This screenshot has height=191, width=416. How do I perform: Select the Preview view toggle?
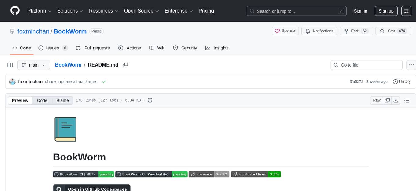[x=20, y=100]
